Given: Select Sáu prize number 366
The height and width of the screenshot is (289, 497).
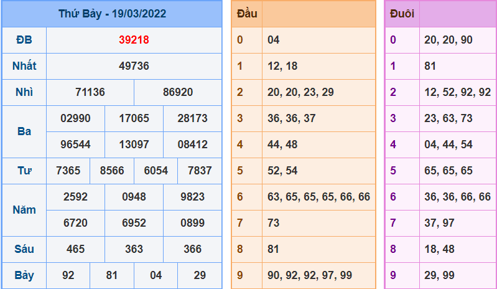Looking at the screenshot, I should pyautogui.click(x=192, y=249).
